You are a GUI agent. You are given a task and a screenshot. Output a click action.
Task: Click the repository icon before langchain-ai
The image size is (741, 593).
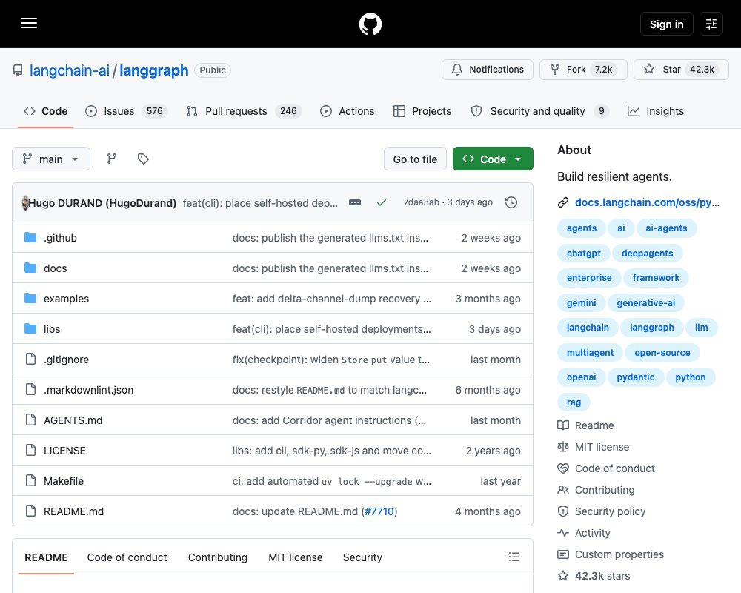(x=18, y=70)
